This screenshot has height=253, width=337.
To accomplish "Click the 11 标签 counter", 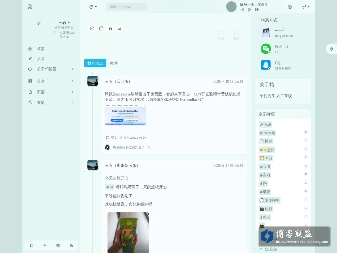I will pyautogui.click(x=236, y=35).
